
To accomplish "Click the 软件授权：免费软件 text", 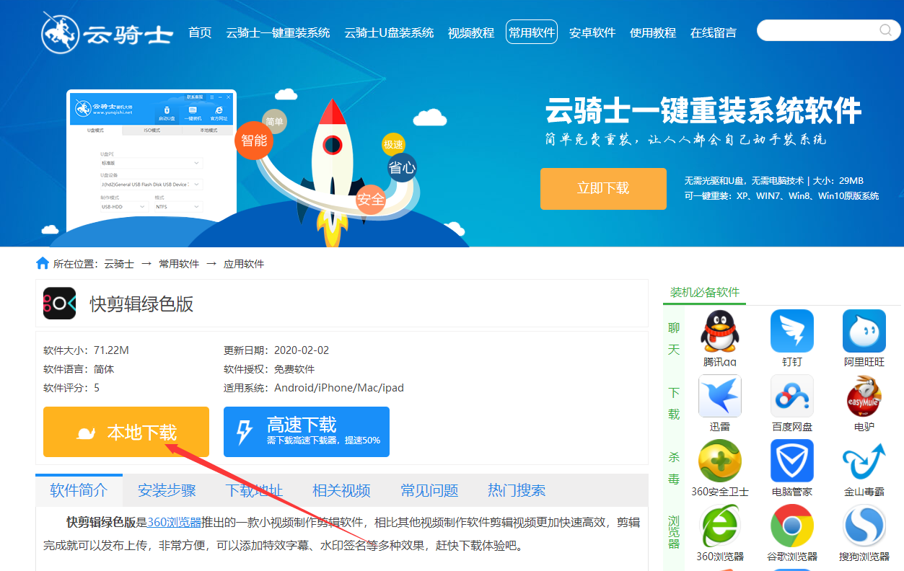I will 269,369.
